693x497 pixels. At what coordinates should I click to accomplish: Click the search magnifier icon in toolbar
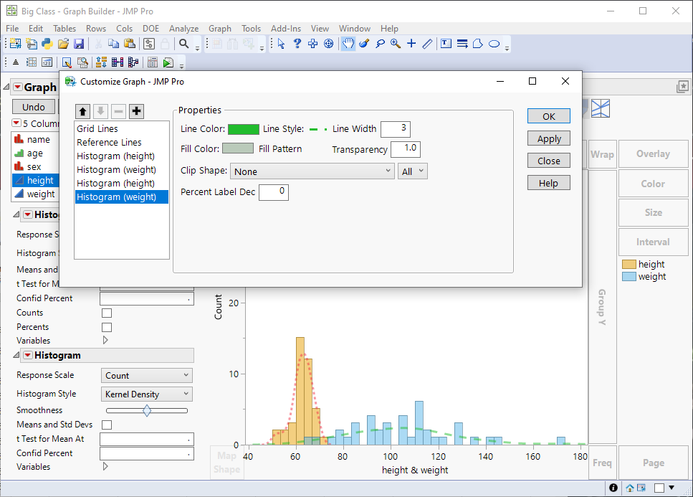[184, 44]
